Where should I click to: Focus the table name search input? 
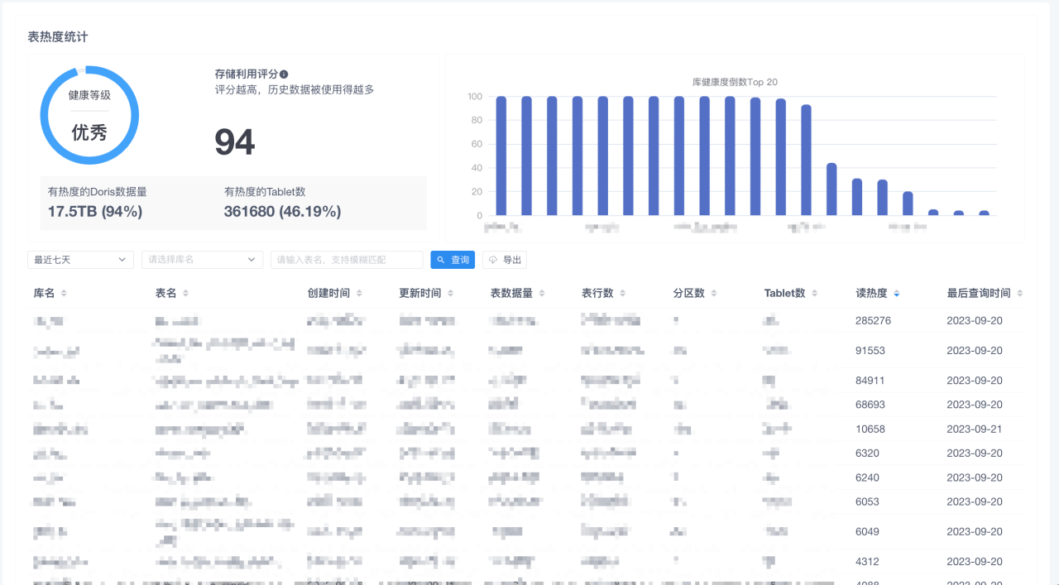pos(347,260)
